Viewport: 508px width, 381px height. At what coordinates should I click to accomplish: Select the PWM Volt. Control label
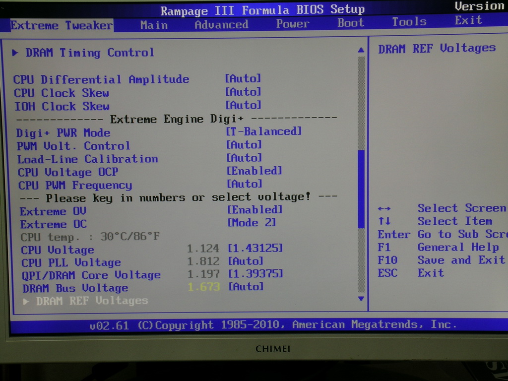(73, 146)
